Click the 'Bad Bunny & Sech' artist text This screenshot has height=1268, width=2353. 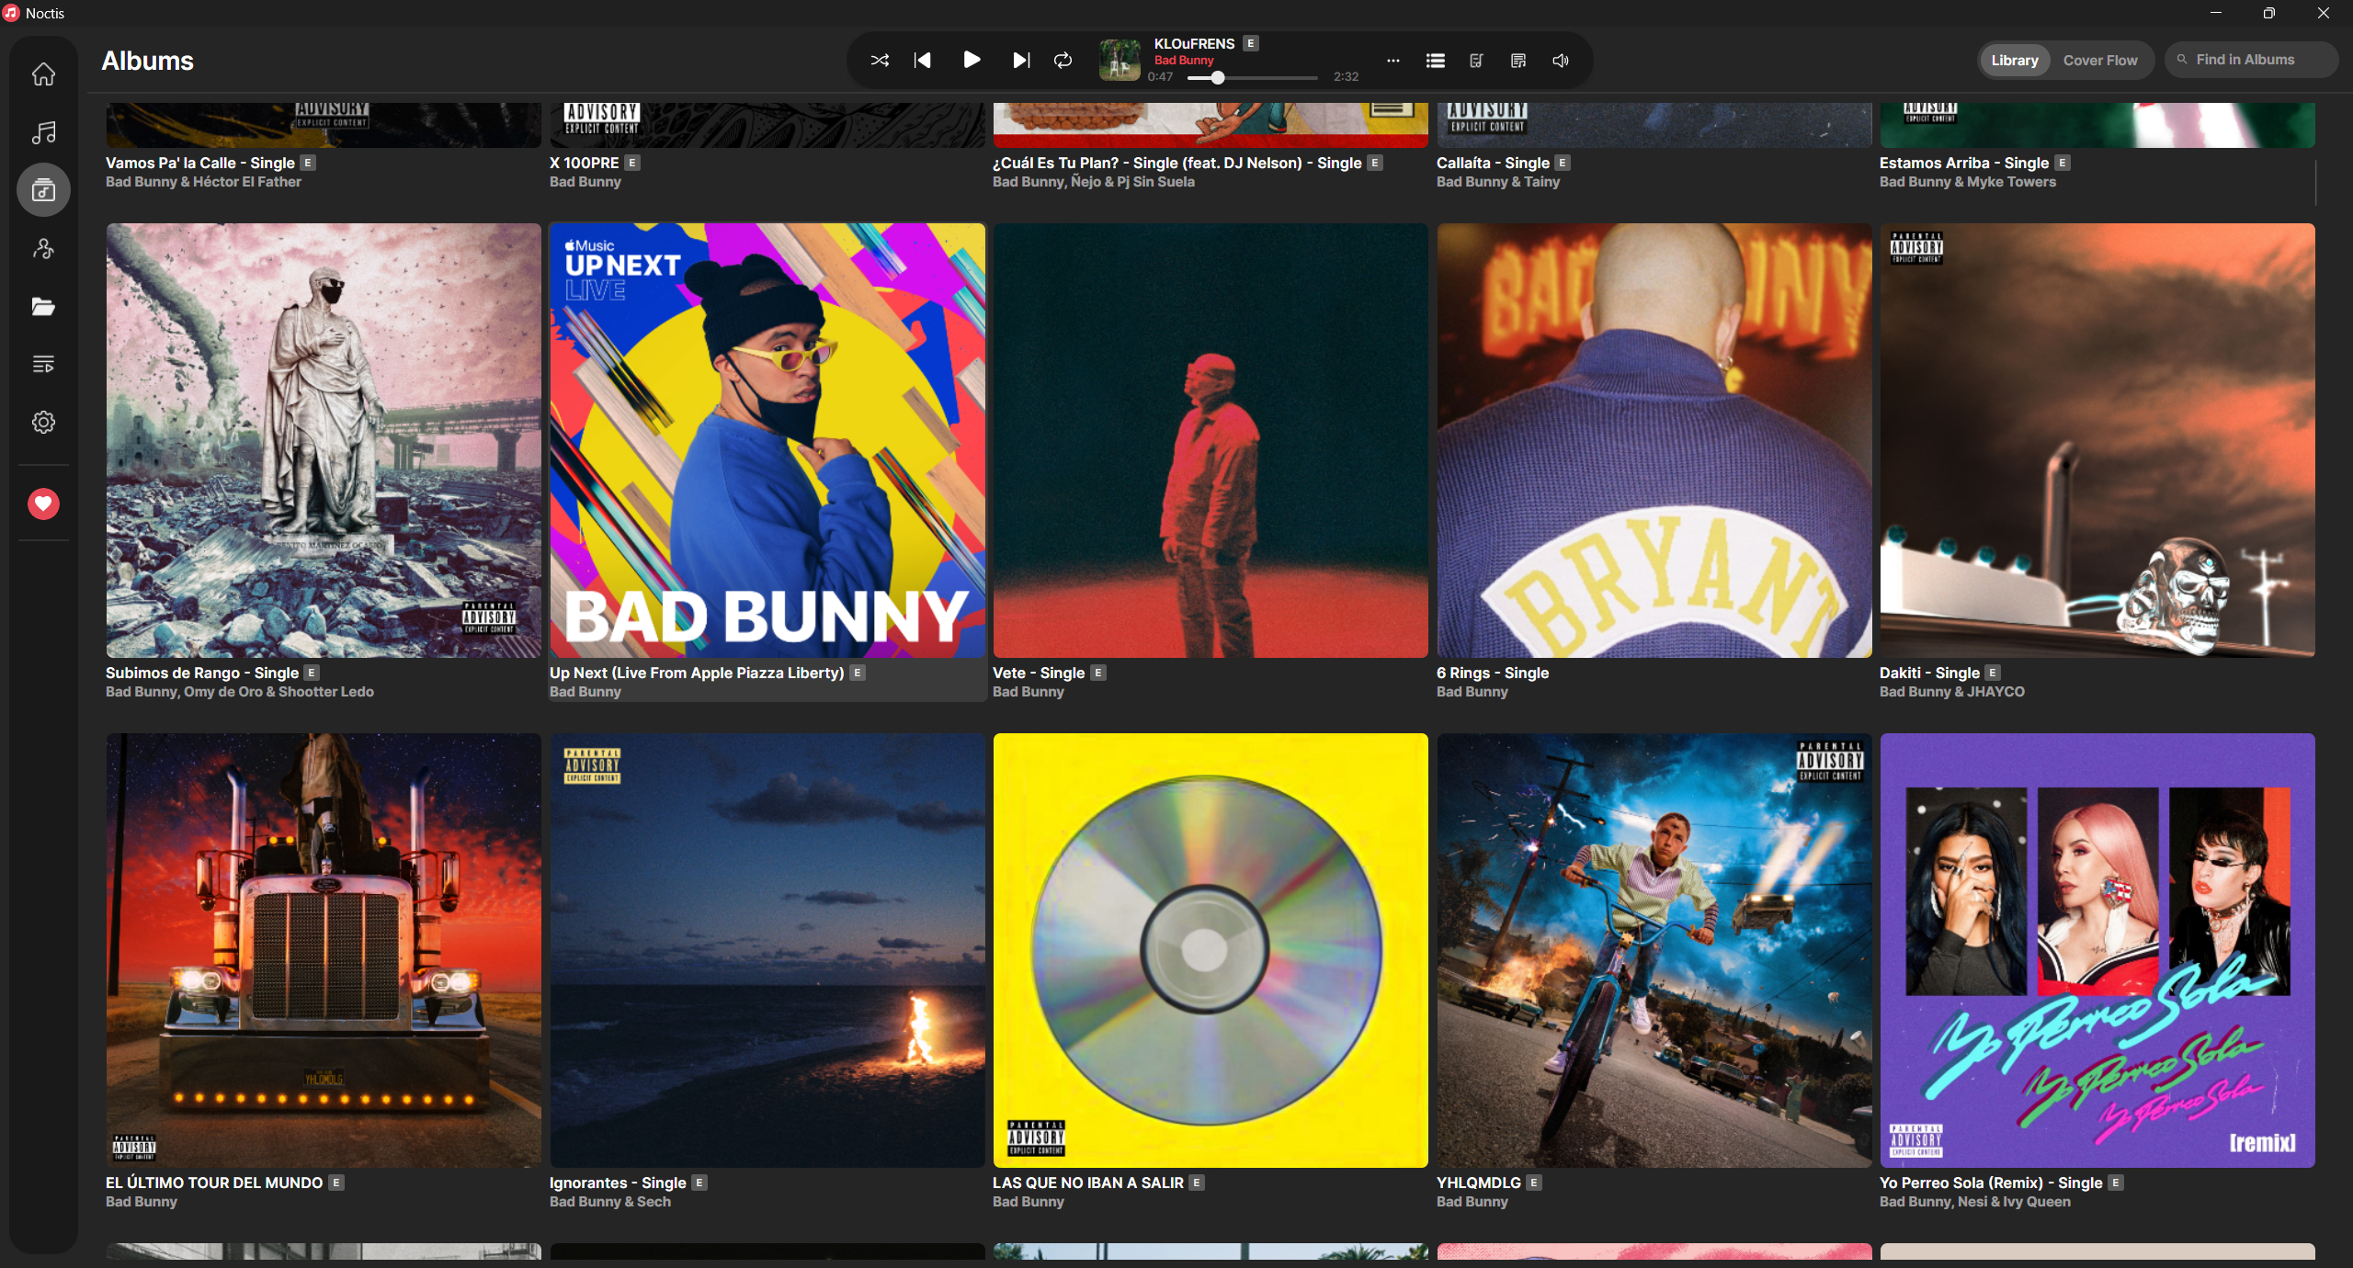(610, 1202)
